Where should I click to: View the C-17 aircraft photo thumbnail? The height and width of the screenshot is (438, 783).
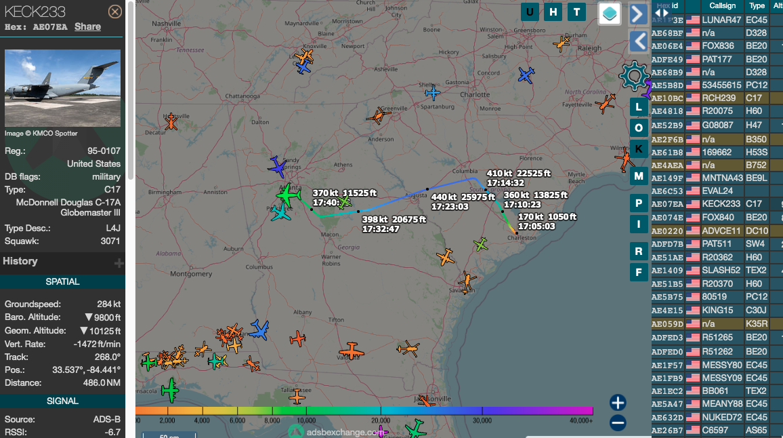[x=62, y=88]
